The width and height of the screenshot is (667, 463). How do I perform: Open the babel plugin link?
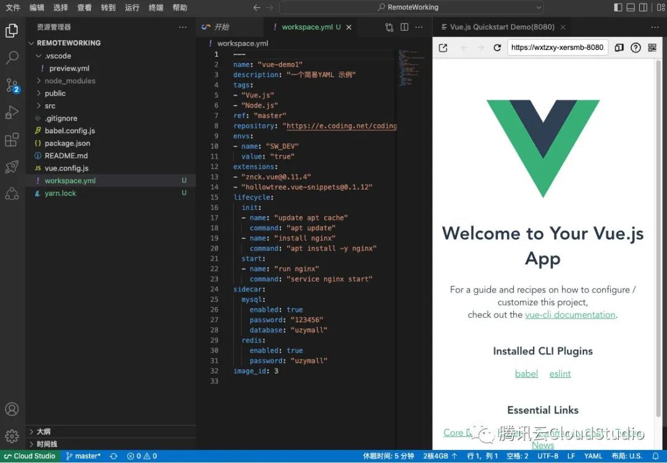tap(526, 373)
